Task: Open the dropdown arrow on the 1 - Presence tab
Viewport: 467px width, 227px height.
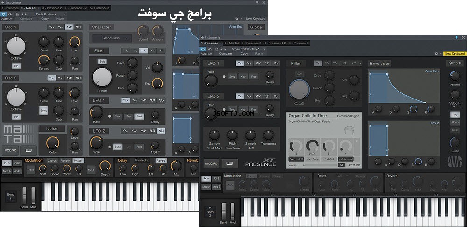Action: coord(221,43)
